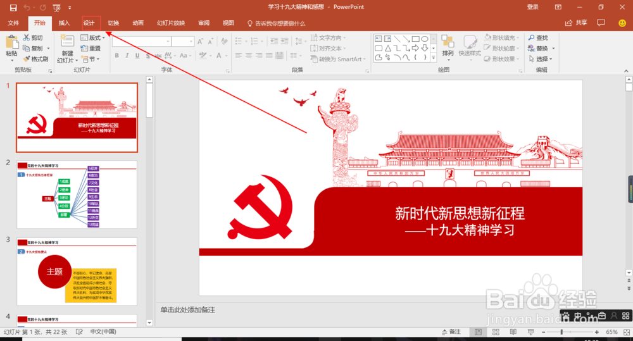Screen dimensions: 633x341
Task: Click the 告诉我你想要做什么 search box
Action: coord(277,23)
